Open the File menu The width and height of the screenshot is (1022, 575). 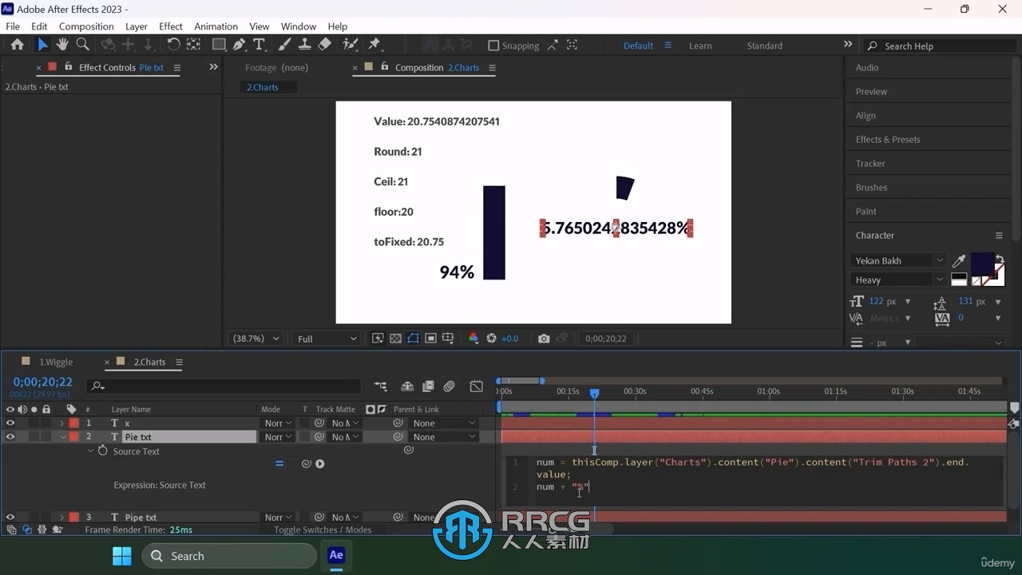[x=13, y=26]
